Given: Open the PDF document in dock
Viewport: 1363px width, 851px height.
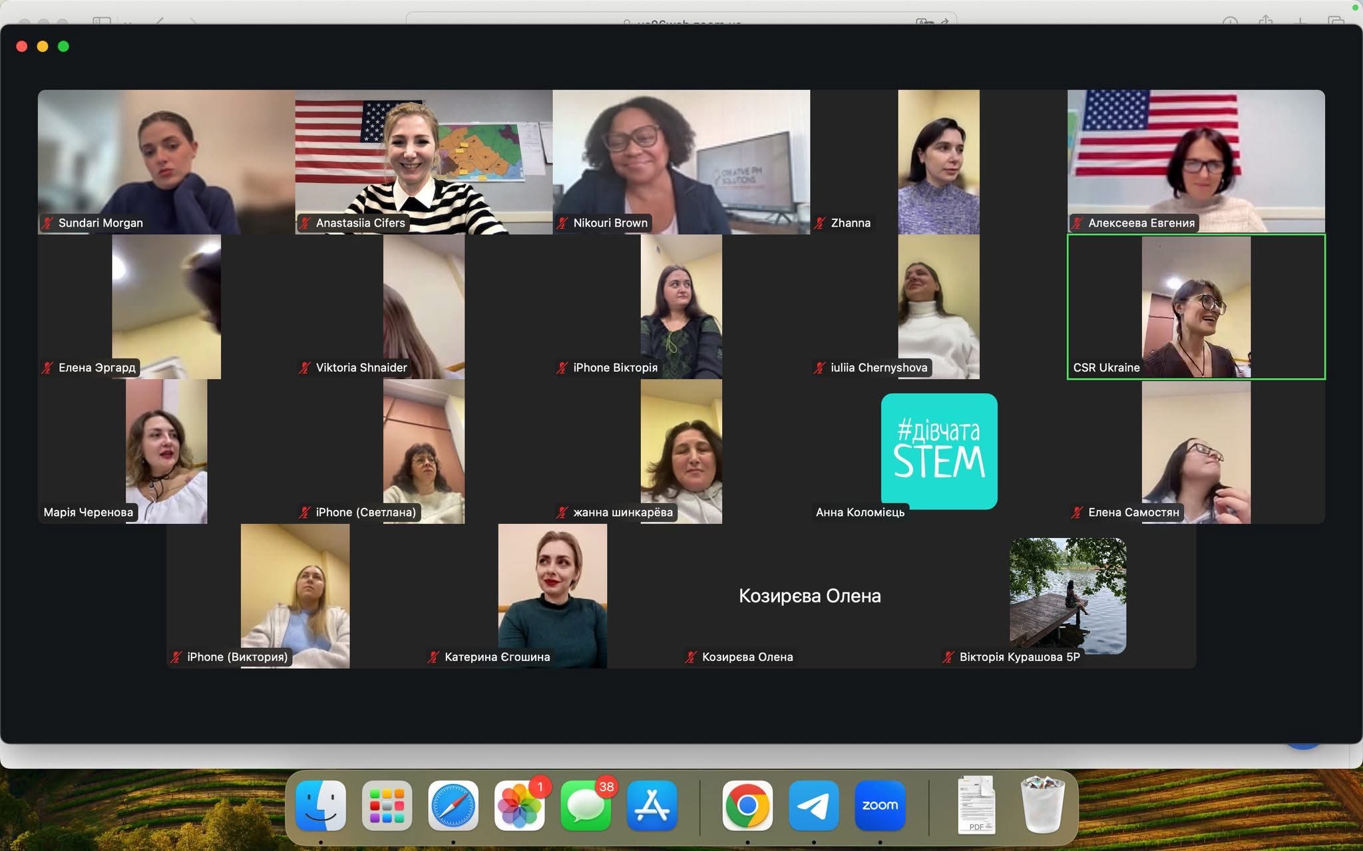Looking at the screenshot, I should (x=976, y=805).
